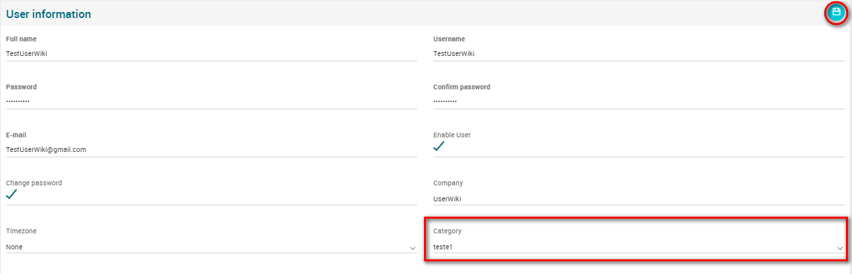Toggle the Change password checkmark

coord(11,195)
